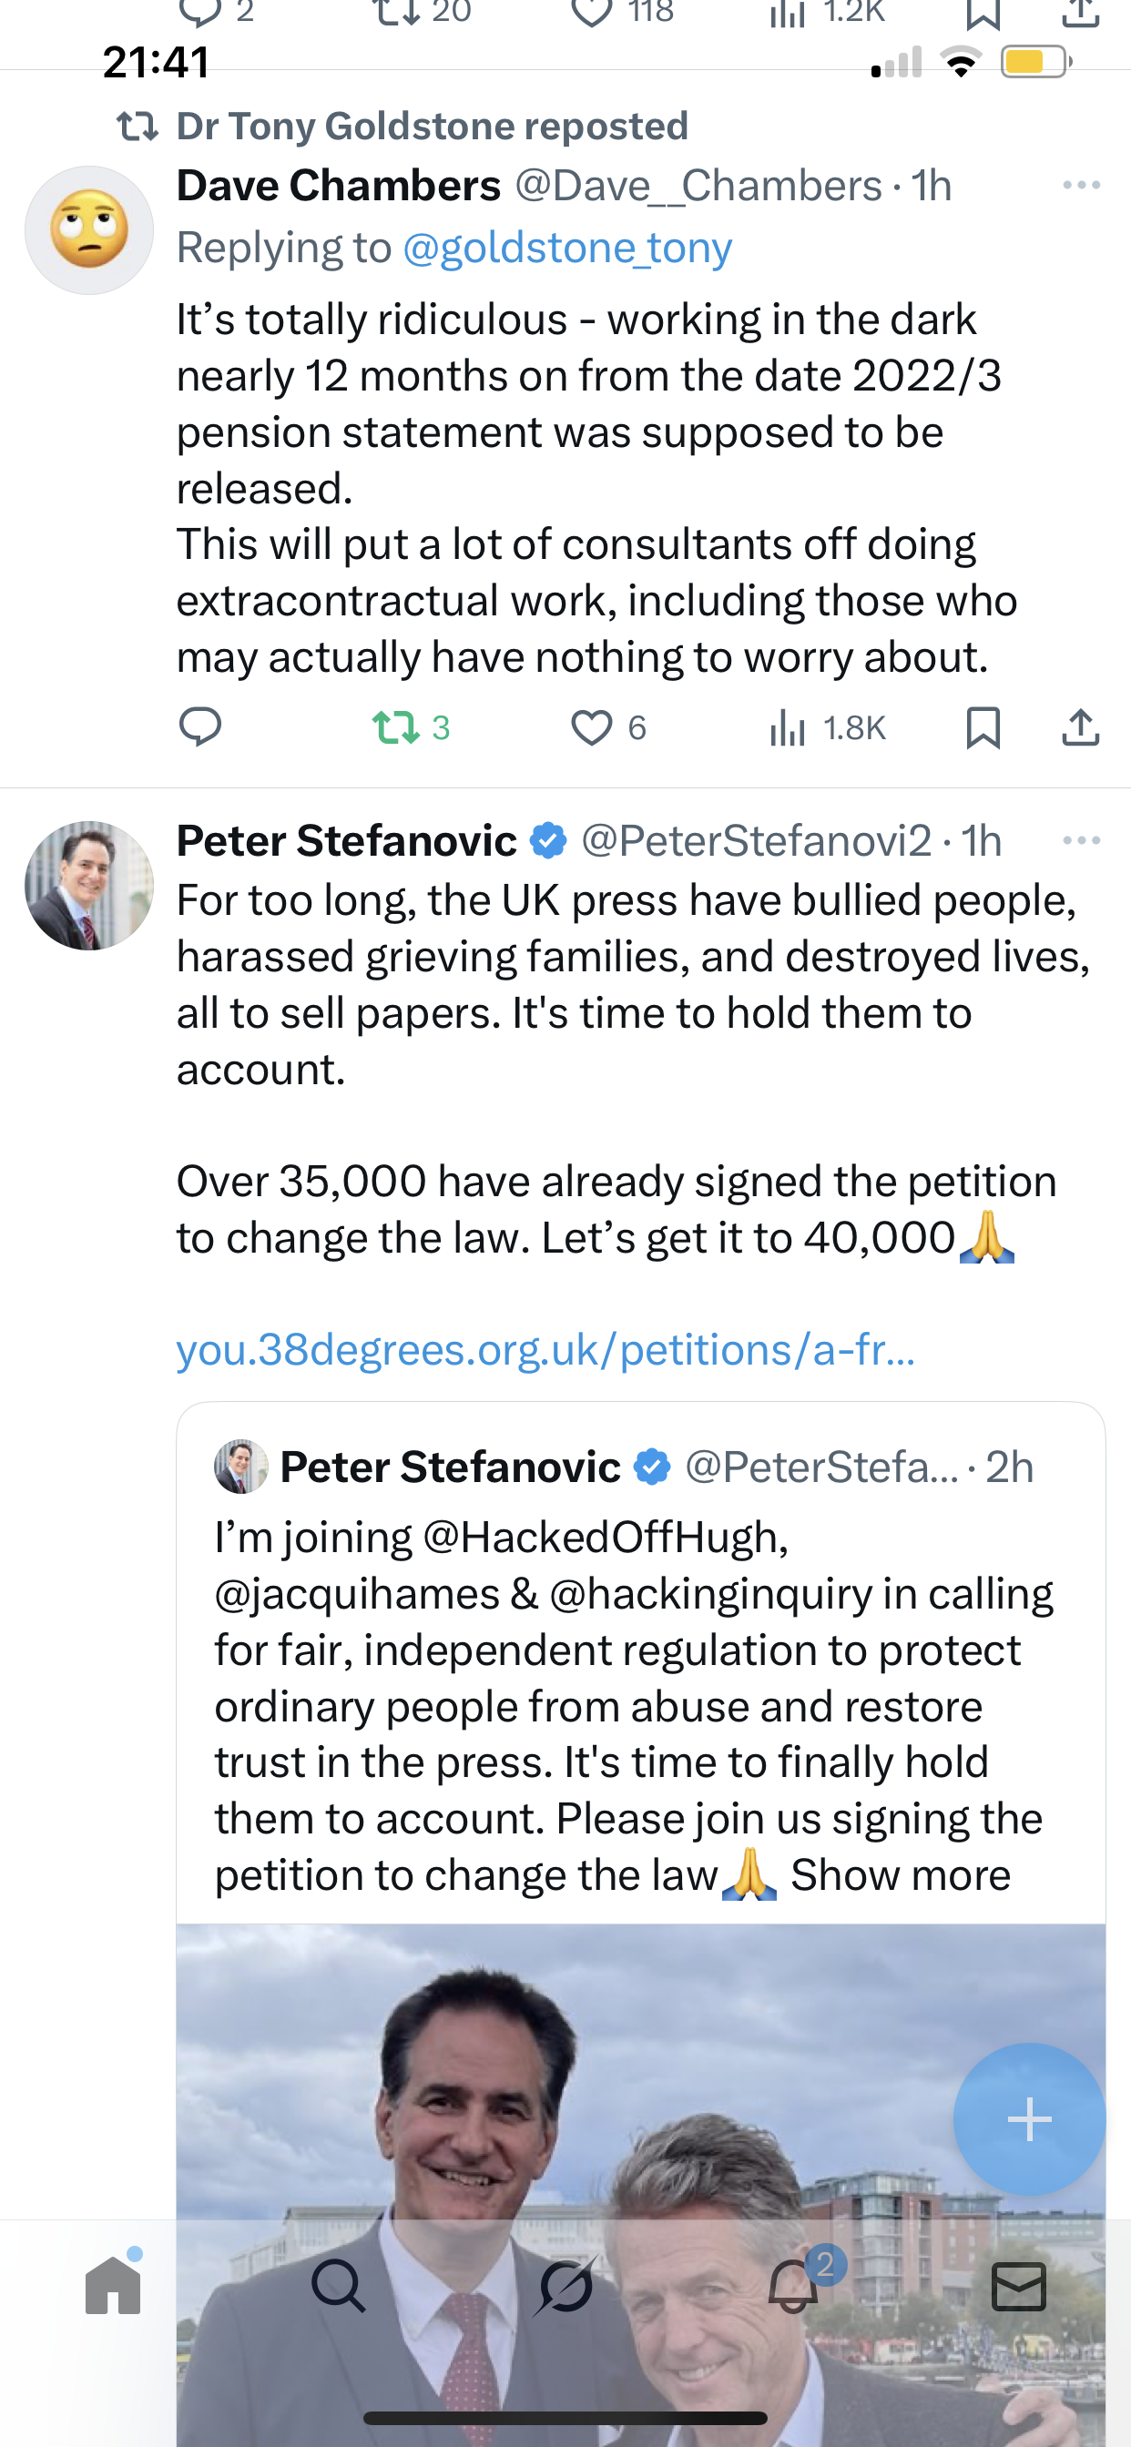This screenshot has height=2447, width=1131.
Task: Bookmark Dave Chambers' tweet
Action: click(983, 727)
